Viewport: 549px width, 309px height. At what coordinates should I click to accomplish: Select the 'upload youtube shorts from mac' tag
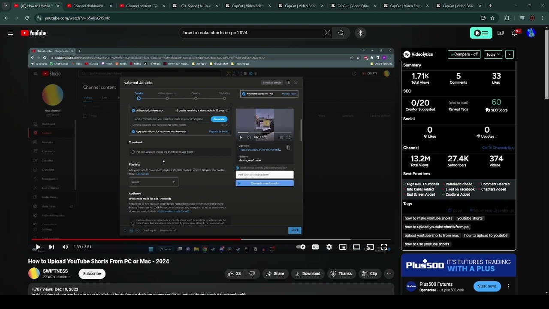pyautogui.click(x=432, y=236)
